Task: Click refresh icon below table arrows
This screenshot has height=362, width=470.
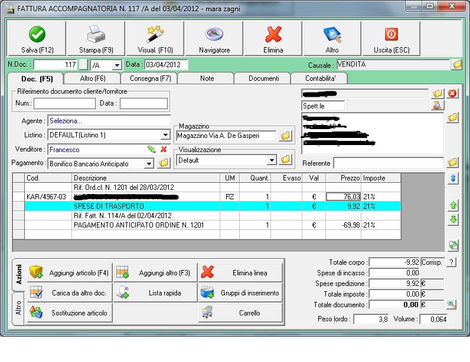Action: [453, 245]
